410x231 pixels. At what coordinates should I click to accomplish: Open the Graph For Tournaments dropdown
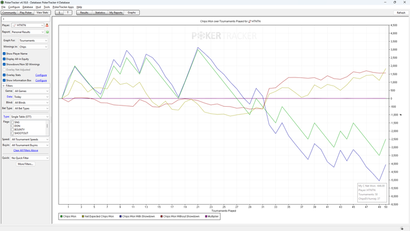pyautogui.click(x=33, y=40)
